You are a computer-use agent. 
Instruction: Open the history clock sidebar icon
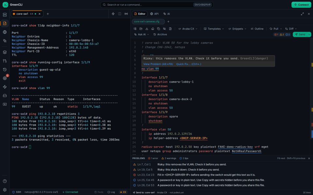pos(5,70)
